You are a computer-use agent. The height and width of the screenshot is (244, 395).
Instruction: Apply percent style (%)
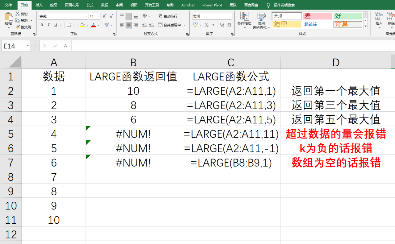pos(206,25)
